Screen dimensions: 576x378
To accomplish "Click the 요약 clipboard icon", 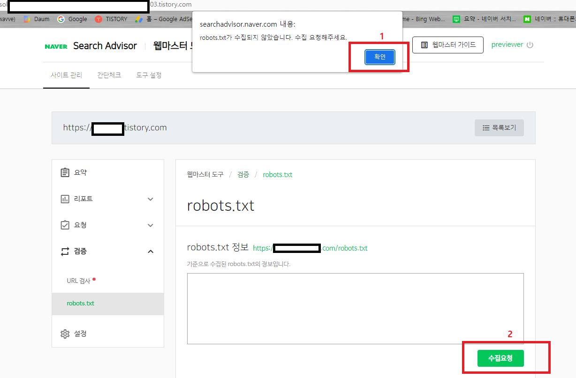I will point(65,172).
